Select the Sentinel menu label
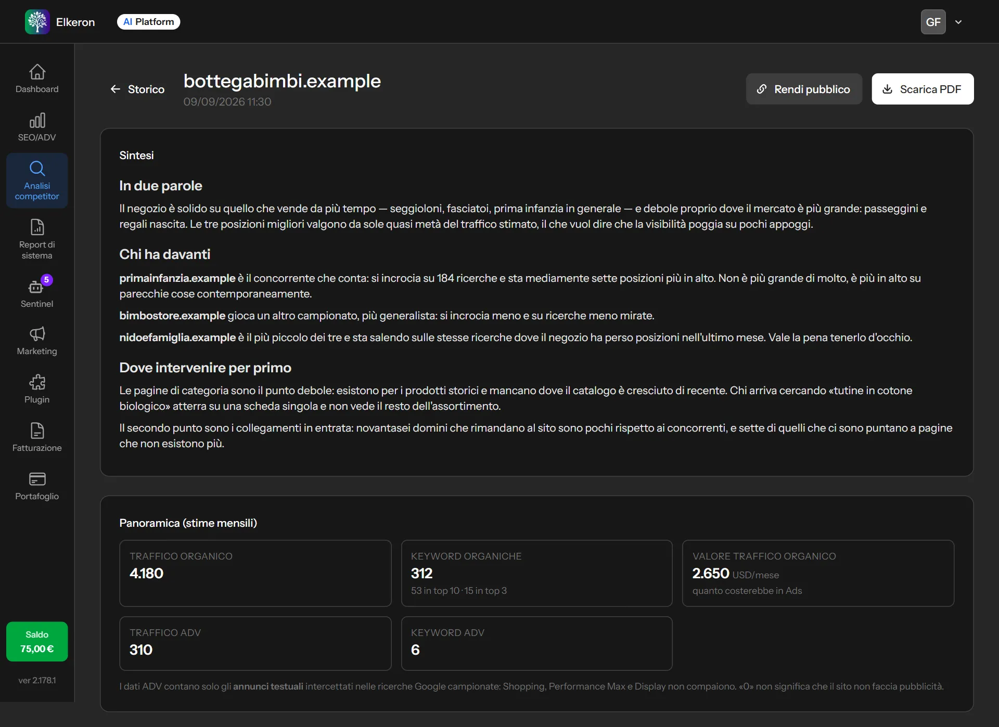 [x=37, y=304]
